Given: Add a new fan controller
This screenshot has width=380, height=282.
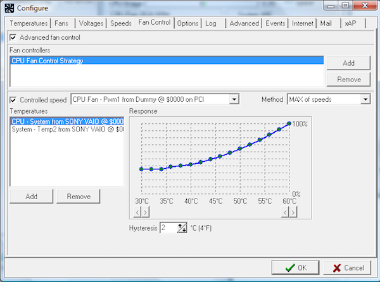Looking at the screenshot, I should 348,63.
